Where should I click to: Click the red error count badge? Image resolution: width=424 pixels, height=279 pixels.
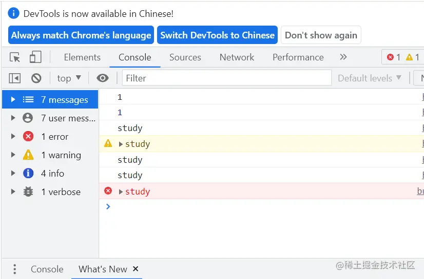point(394,57)
